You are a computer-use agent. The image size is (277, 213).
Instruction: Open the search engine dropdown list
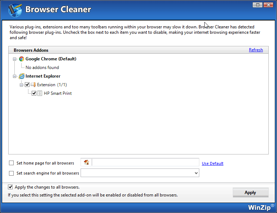(196, 173)
